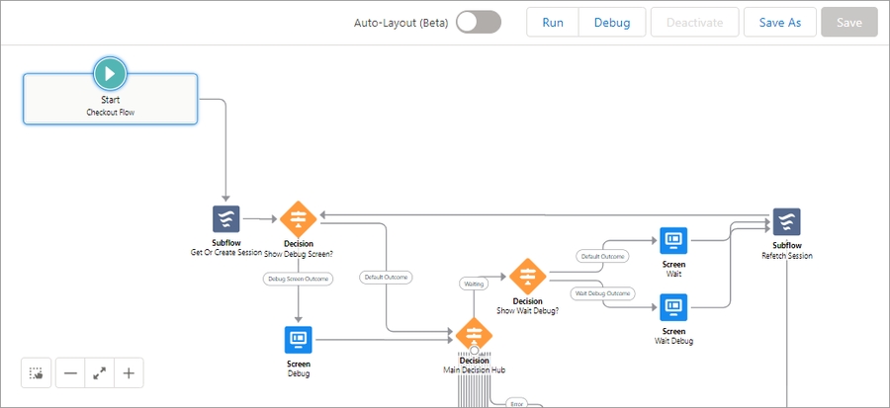This screenshot has height=408, width=890.
Task: Select the Show Wait Debug decision icon
Action: pyautogui.click(x=527, y=276)
